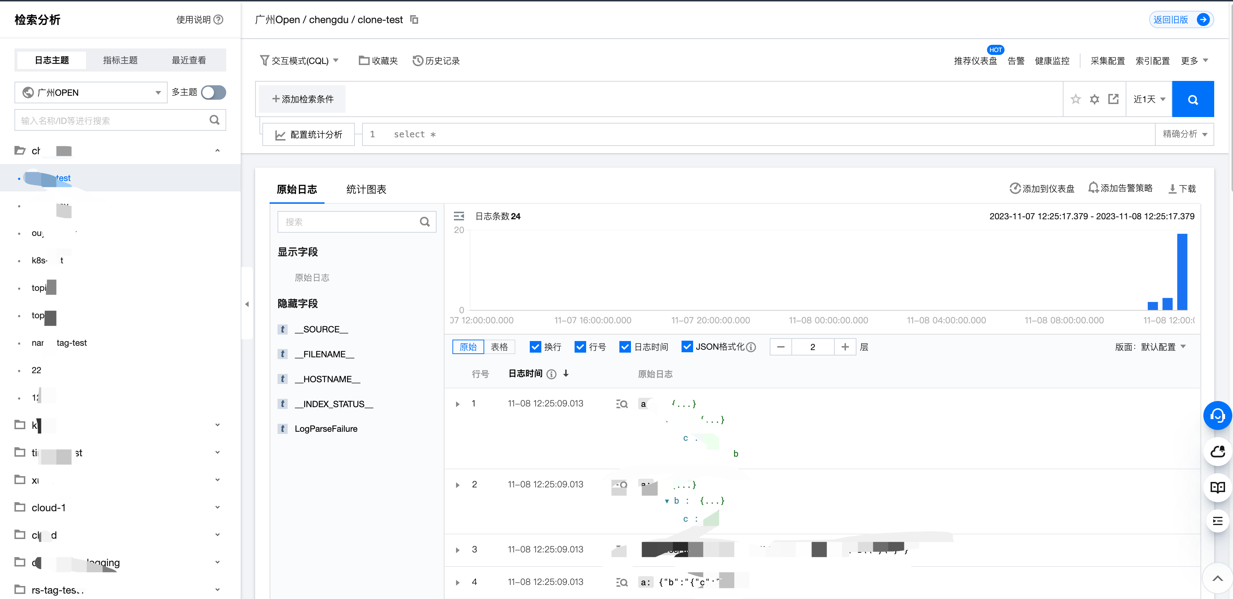Copy topic path with copy icon
This screenshot has width=1233, height=599.
[414, 20]
